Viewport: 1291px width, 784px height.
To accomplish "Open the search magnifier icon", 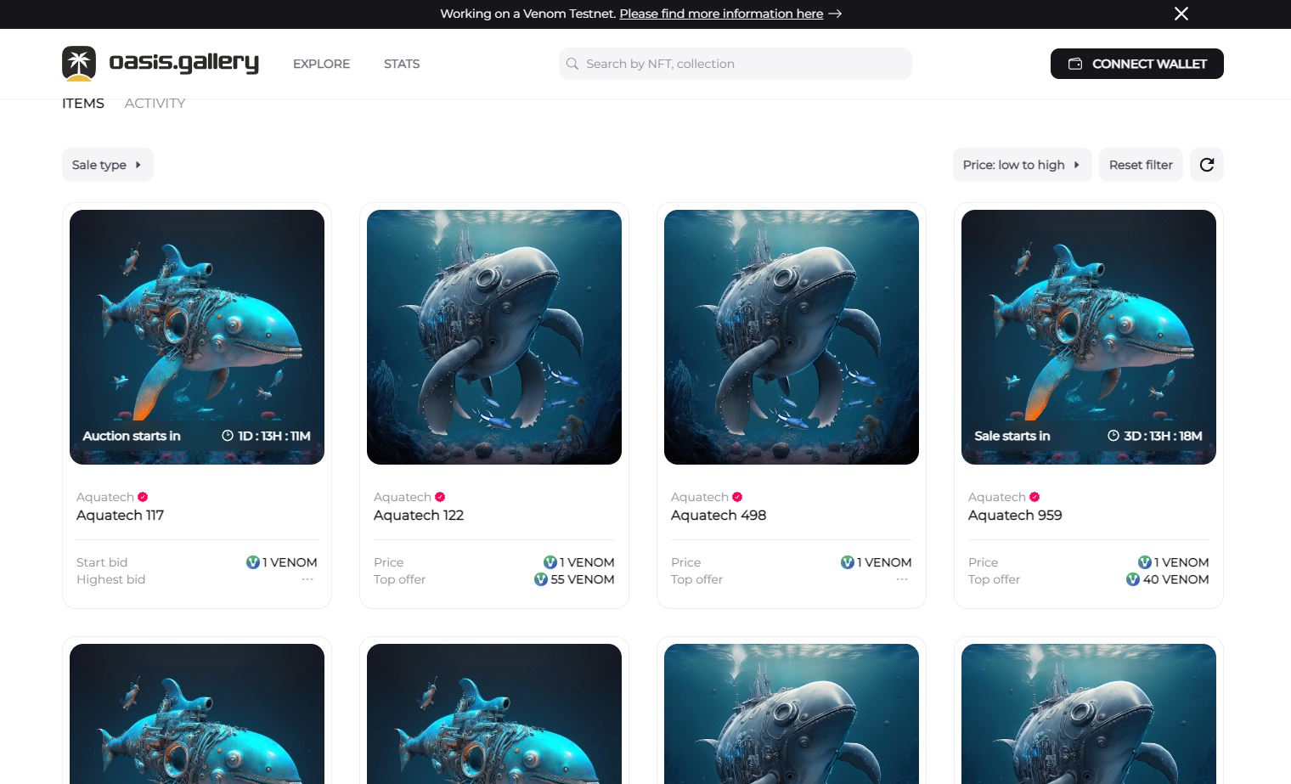I will (572, 64).
